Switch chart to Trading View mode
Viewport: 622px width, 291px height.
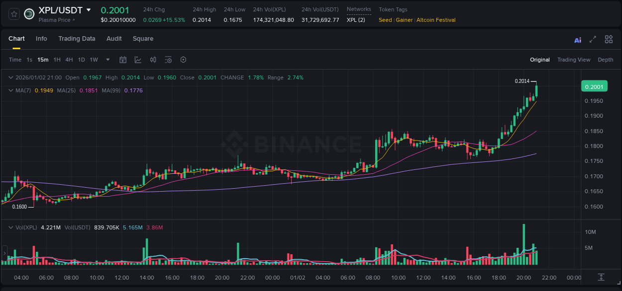coord(574,60)
